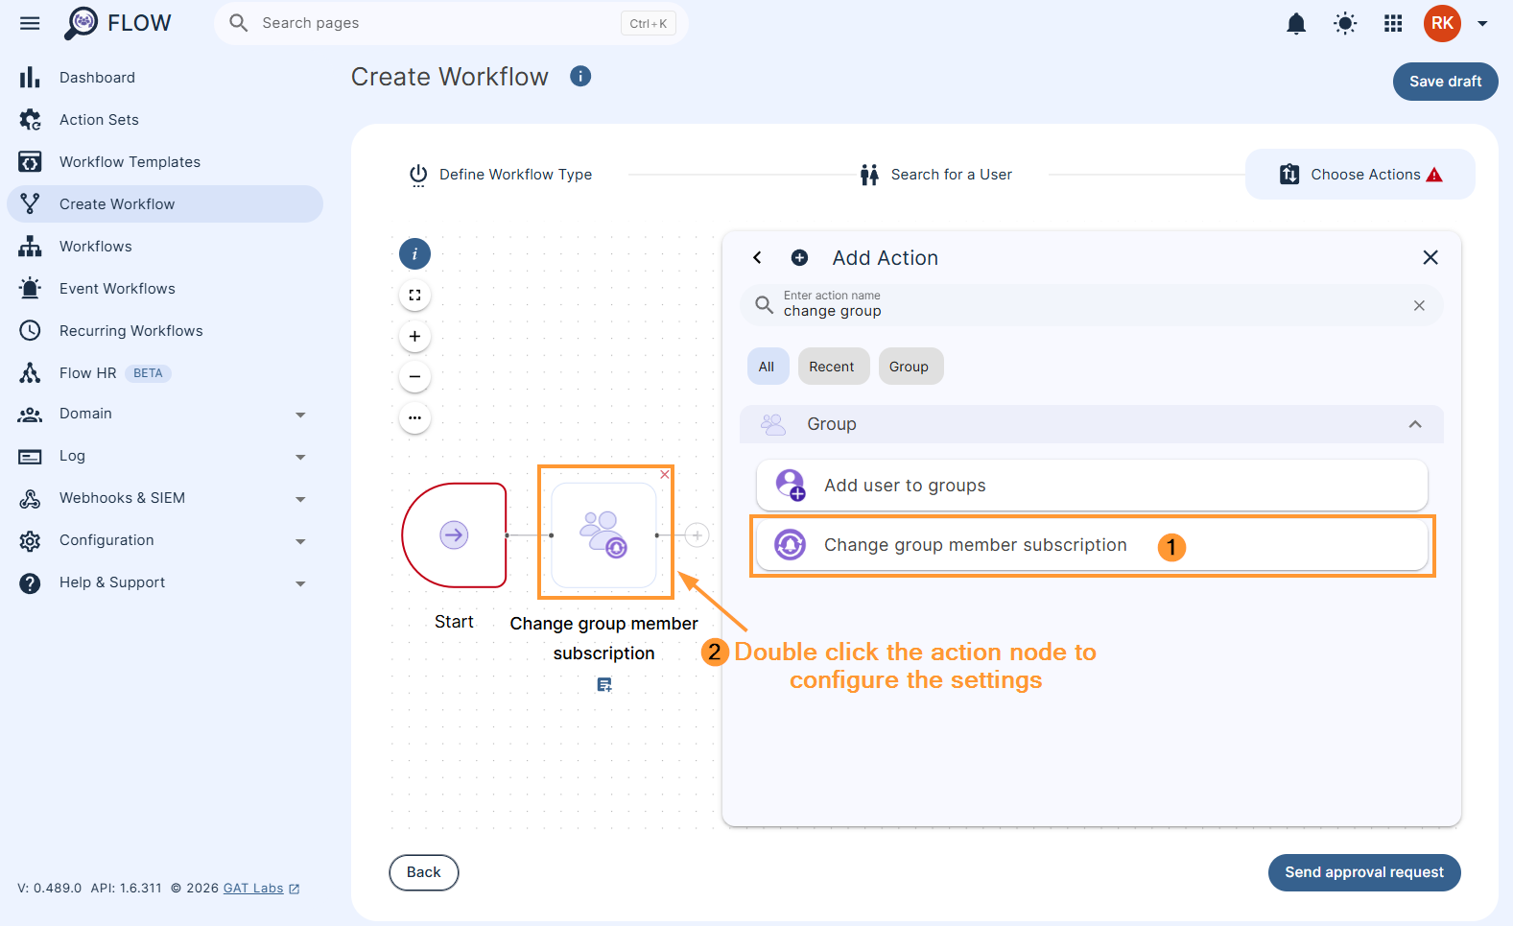Click the FLOW logo
1513x926 pixels.
point(117,23)
